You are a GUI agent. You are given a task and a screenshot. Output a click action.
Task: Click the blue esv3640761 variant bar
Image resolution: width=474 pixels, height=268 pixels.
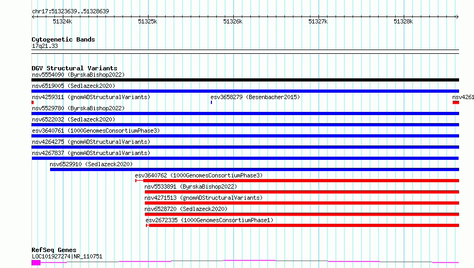point(245,136)
